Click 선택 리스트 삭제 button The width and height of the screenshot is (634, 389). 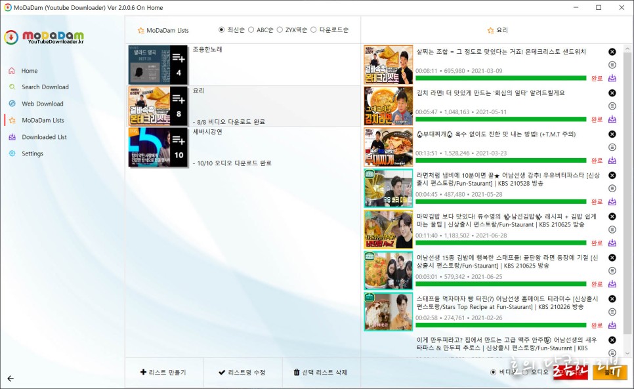[x=320, y=373]
